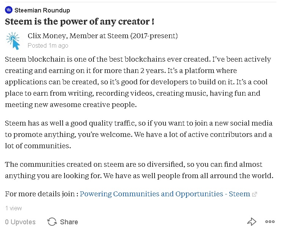Click the word Steem in the link
Screen dimensions: 281x233
(x=240, y=194)
